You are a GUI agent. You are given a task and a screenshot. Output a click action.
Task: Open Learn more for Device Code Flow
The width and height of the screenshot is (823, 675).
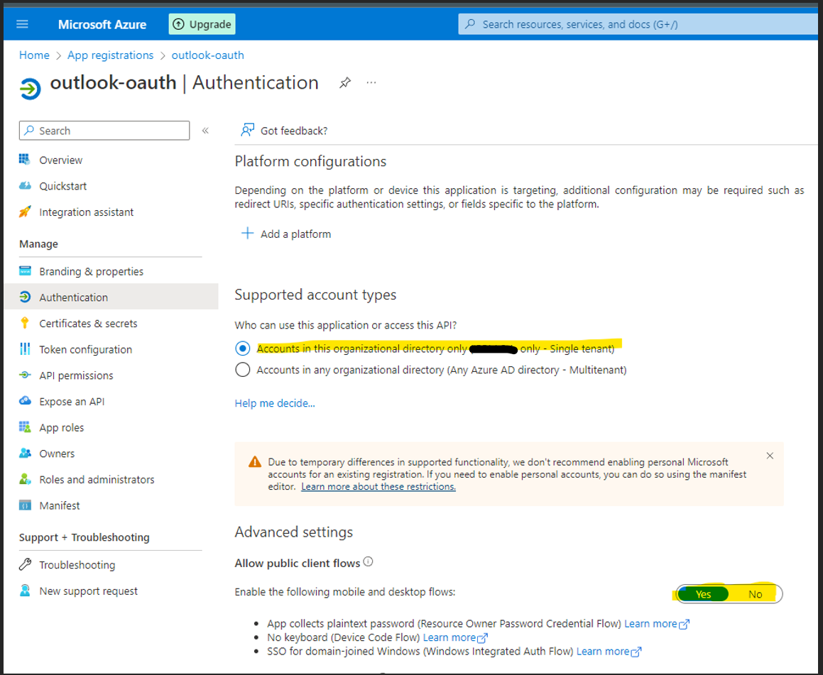click(x=456, y=638)
